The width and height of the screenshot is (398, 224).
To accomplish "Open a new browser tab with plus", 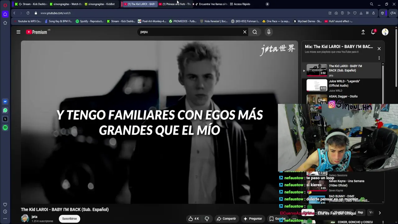I will pos(267,4).
